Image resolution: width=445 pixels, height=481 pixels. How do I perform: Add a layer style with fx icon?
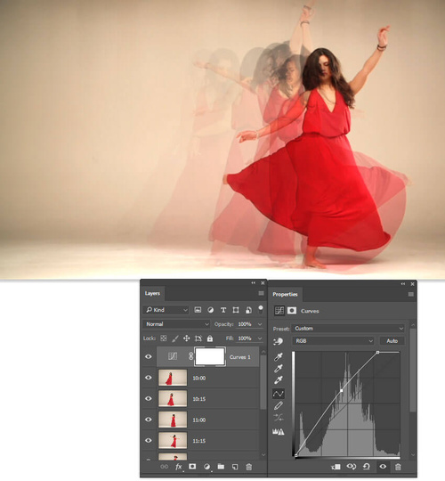click(x=178, y=467)
